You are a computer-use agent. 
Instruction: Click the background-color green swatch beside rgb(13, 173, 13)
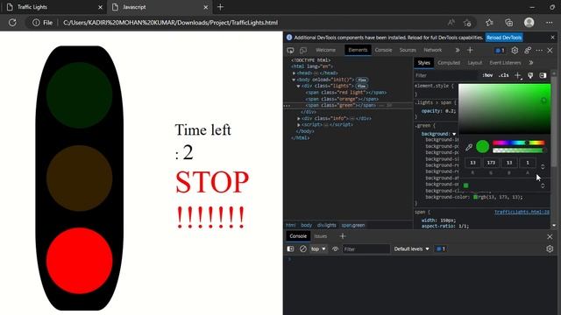click(x=475, y=197)
